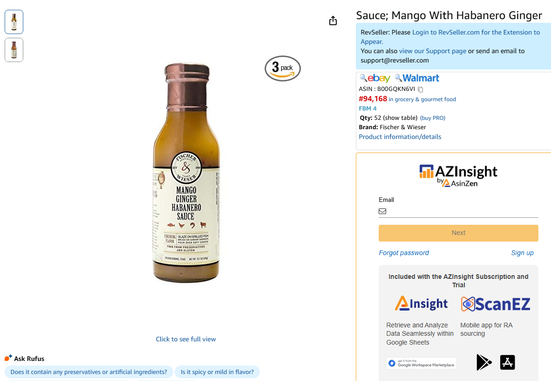Select the second product thumbnail

[14, 50]
